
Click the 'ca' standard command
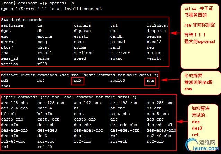click(x=40, y=26)
